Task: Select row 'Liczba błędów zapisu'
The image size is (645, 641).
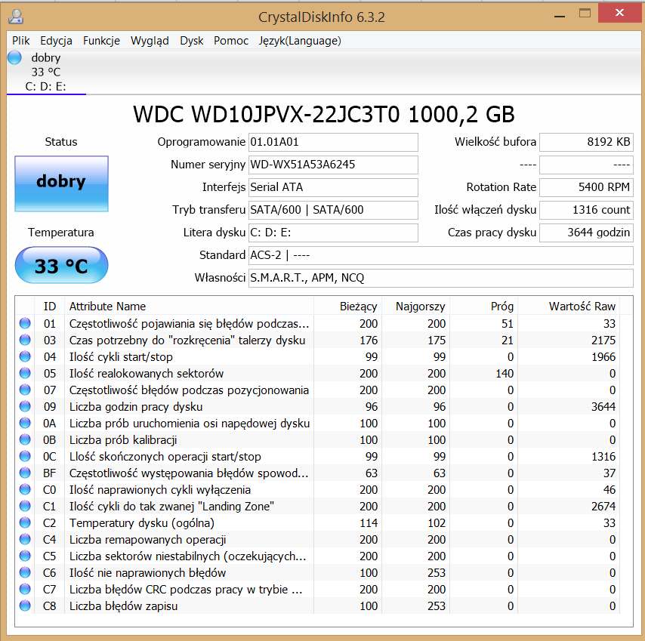Action: coord(317,606)
